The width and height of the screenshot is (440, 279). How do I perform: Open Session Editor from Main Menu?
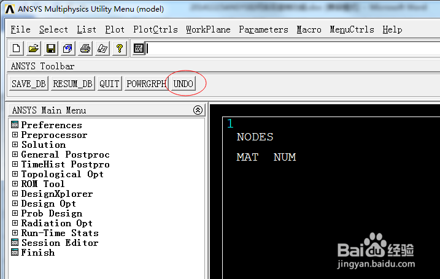tap(60, 243)
